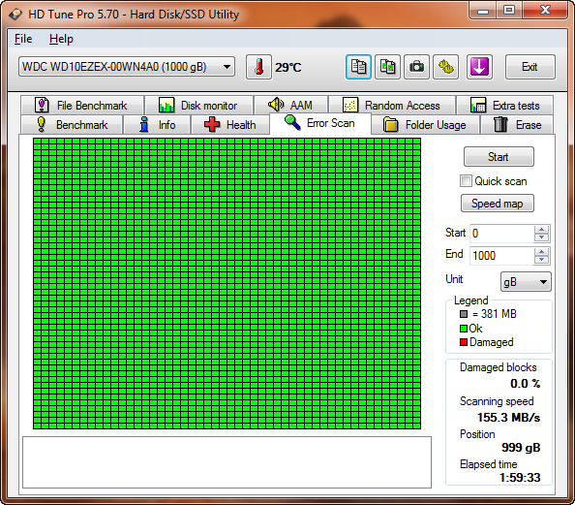Click the Speed map button

coord(497,204)
